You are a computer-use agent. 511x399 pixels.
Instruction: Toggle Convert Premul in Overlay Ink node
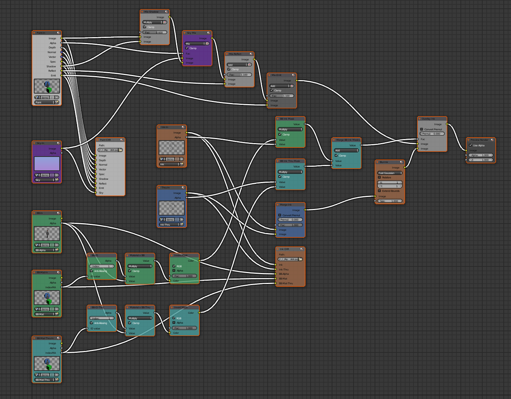[x=422, y=129]
